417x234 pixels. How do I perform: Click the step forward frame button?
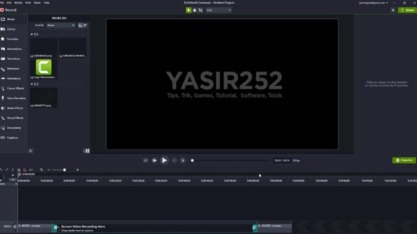154,160
